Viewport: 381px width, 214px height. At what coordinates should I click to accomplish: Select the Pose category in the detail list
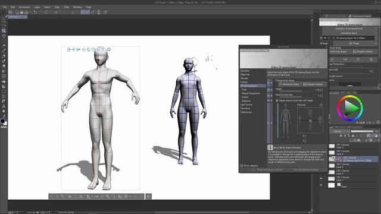243,90
